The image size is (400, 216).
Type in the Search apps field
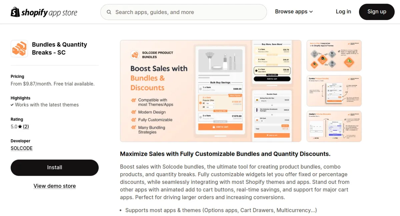coord(187,12)
